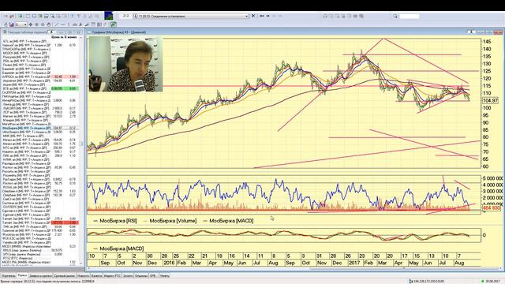Image resolution: width=505 pixels, height=284 pixels.
Task: Click the 464 830 volume value label
Action: tap(492, 208)
